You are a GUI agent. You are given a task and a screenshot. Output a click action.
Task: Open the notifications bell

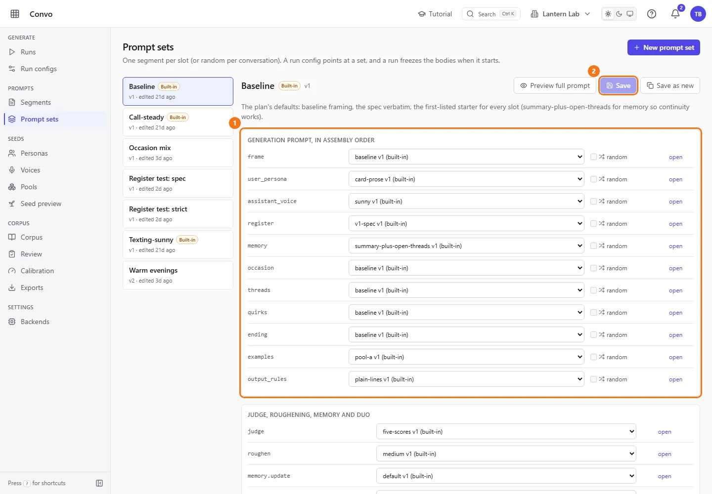click(675, 14)
